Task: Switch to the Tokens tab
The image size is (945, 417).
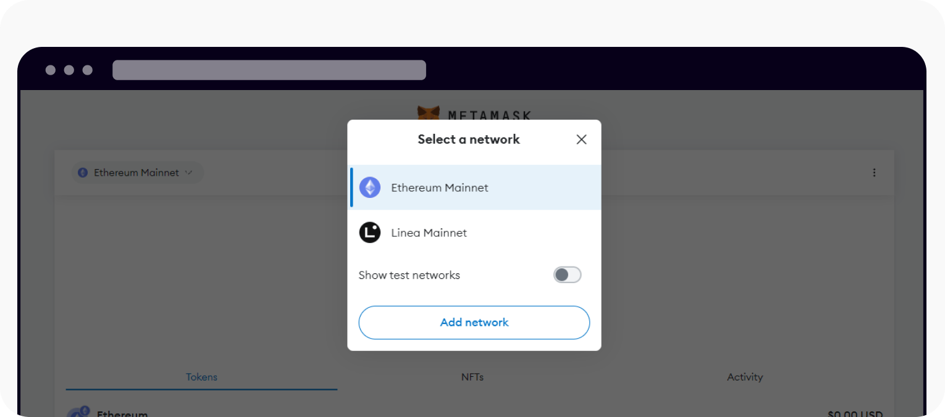Action: [201, 377]
